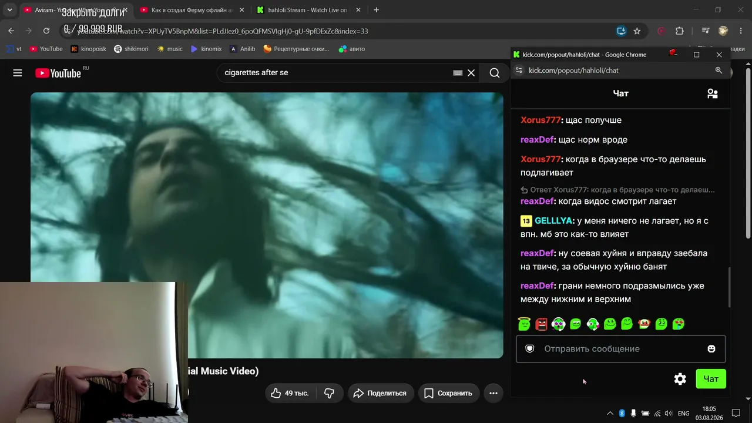Open the Рецептурные очки bookmark
Screen dimensions: 752x423
coord(297,49)
